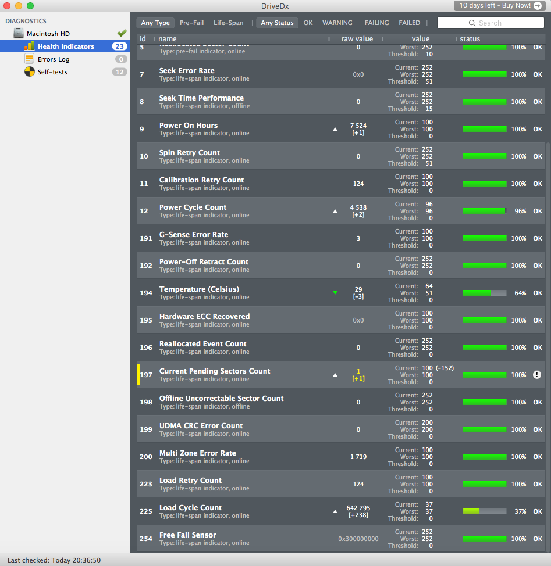Filter indicators by Life-Span type
This screenshot has width=551, height=566.
point(228,23)
